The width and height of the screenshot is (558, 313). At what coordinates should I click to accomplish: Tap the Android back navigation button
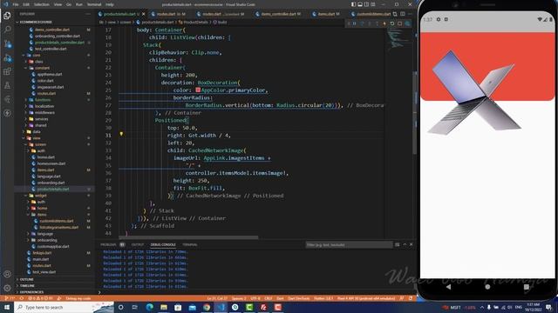pyautogui.click(x=448, y=287)
